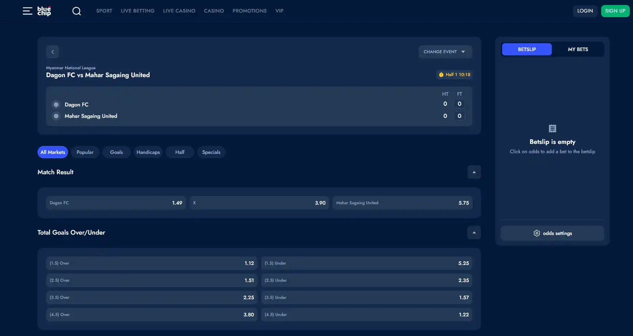Pick Over 2.5 goals odds 1.51
This screenshot has width=633, height=336.
[x=152, y=280]
